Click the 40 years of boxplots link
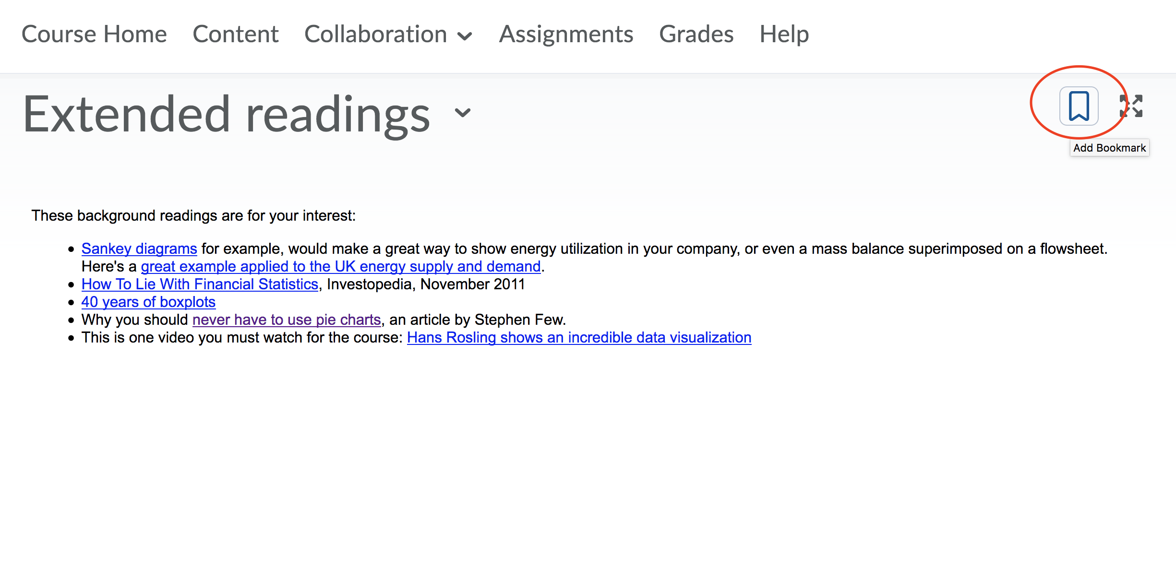 click(x=148, y=302)
